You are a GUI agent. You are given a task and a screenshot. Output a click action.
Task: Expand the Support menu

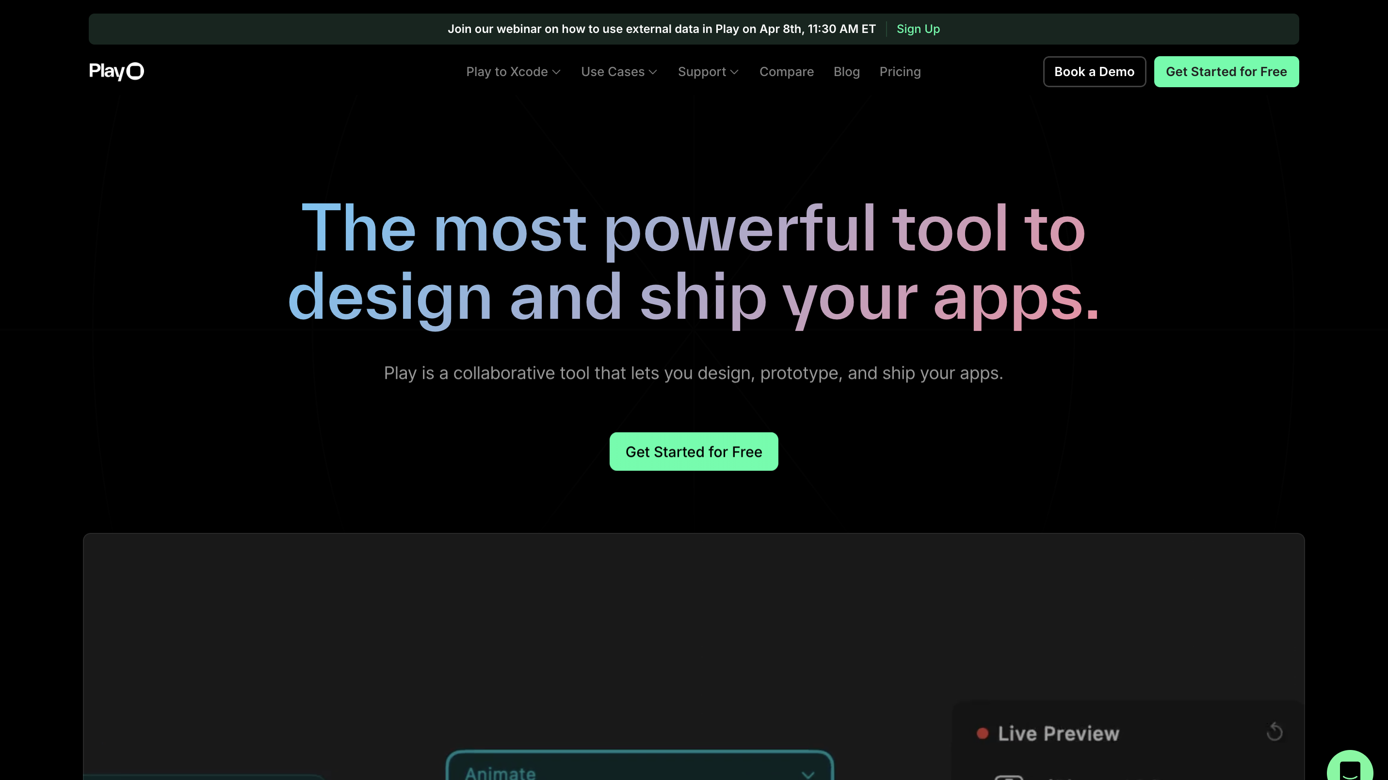coord(708,72)
